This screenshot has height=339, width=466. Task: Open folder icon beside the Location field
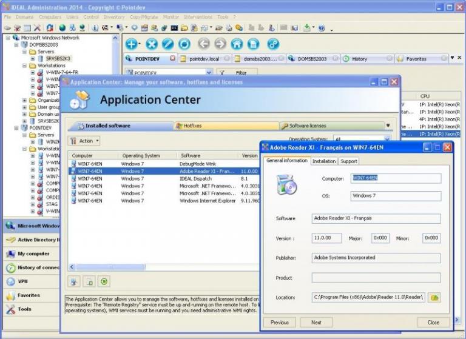434,297
